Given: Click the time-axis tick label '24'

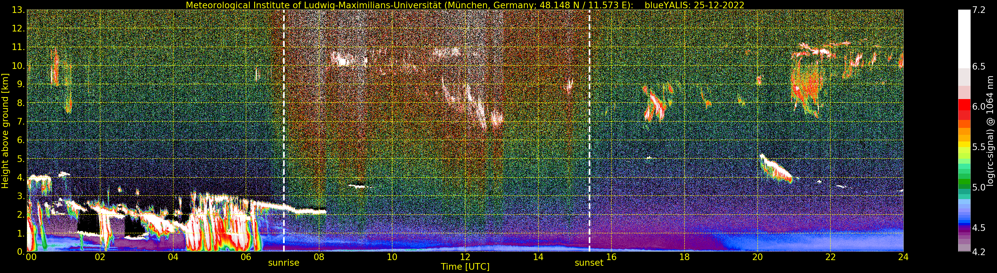Looking at the screenshot, I should (x=903, y=257).
